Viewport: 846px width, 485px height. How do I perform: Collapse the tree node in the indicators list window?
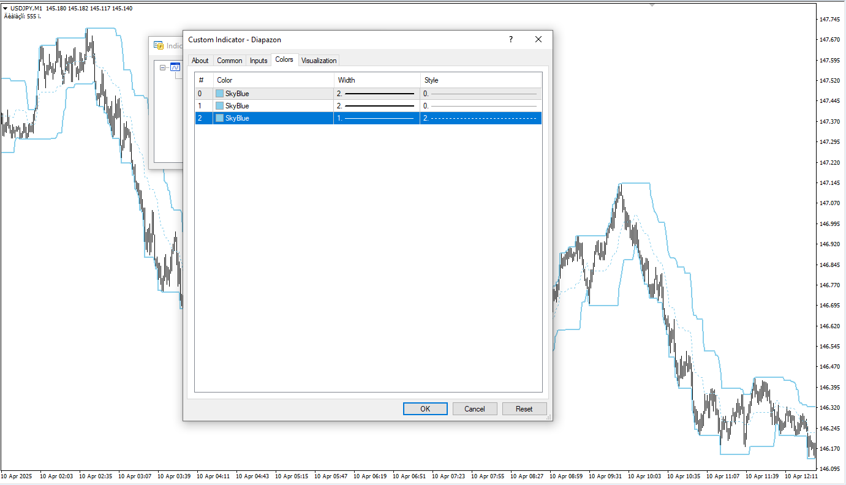pyautogui.click(x=163, y=67)
